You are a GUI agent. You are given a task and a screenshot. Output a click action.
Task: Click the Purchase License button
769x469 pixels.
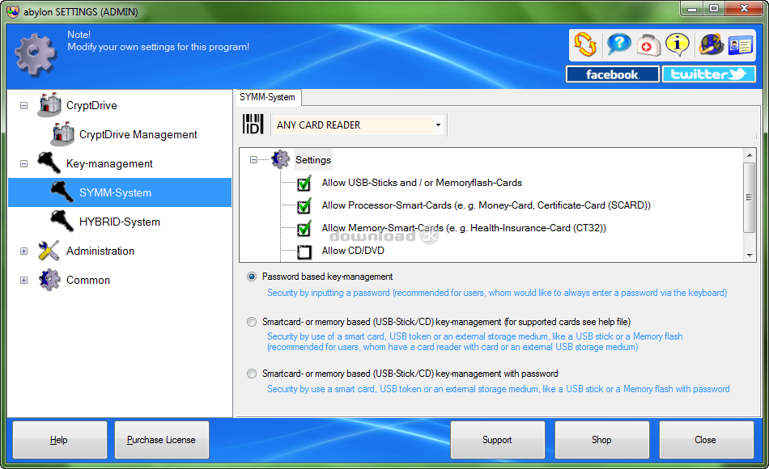click(x=161, y=440)
